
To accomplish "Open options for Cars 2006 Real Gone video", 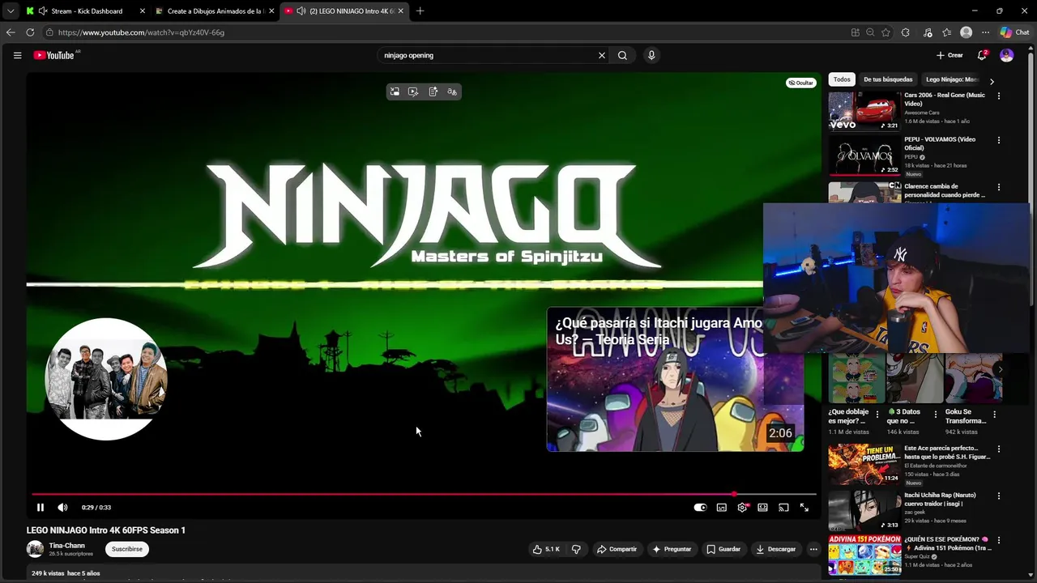I will [x=998, y=96].
